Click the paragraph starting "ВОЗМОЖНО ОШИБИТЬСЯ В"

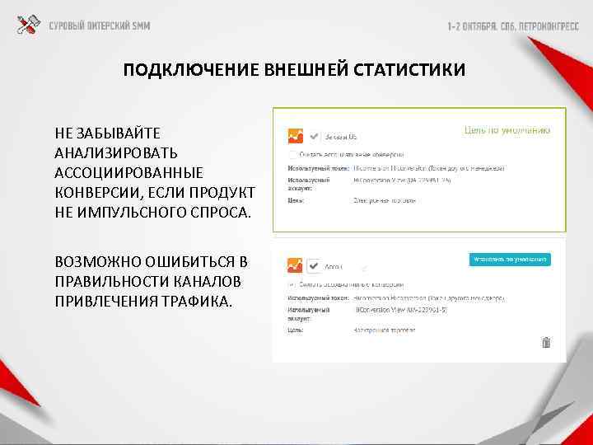tap(152, 282)
